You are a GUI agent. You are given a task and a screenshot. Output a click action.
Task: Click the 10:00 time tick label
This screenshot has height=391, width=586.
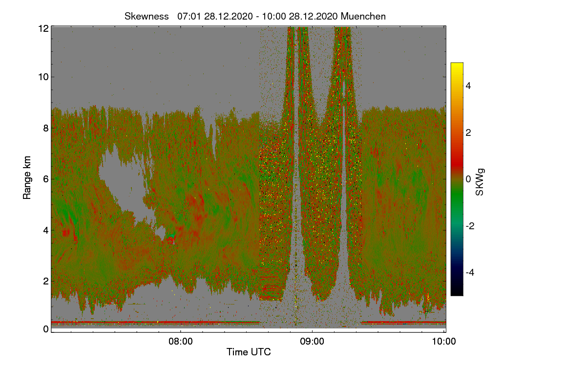point(444,341)
